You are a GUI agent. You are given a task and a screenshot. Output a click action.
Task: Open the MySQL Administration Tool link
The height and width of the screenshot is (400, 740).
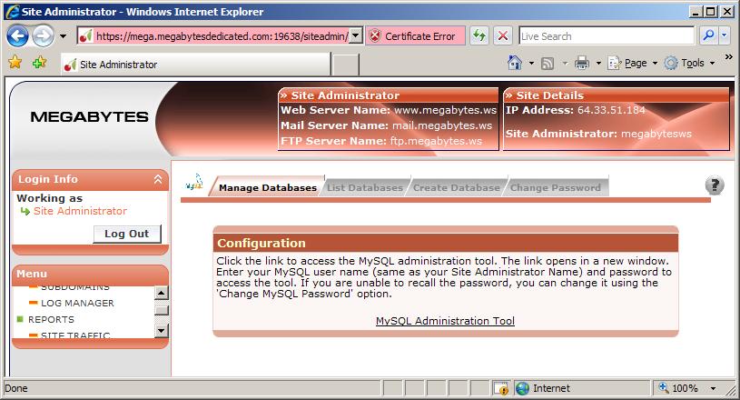tap(445, 321)
